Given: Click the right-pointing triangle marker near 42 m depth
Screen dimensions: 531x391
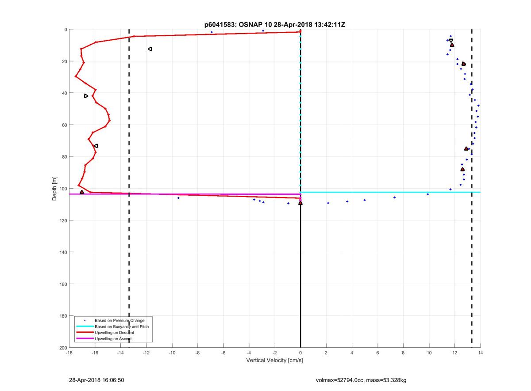Looking at the screenshot, I should pos(86,96).
